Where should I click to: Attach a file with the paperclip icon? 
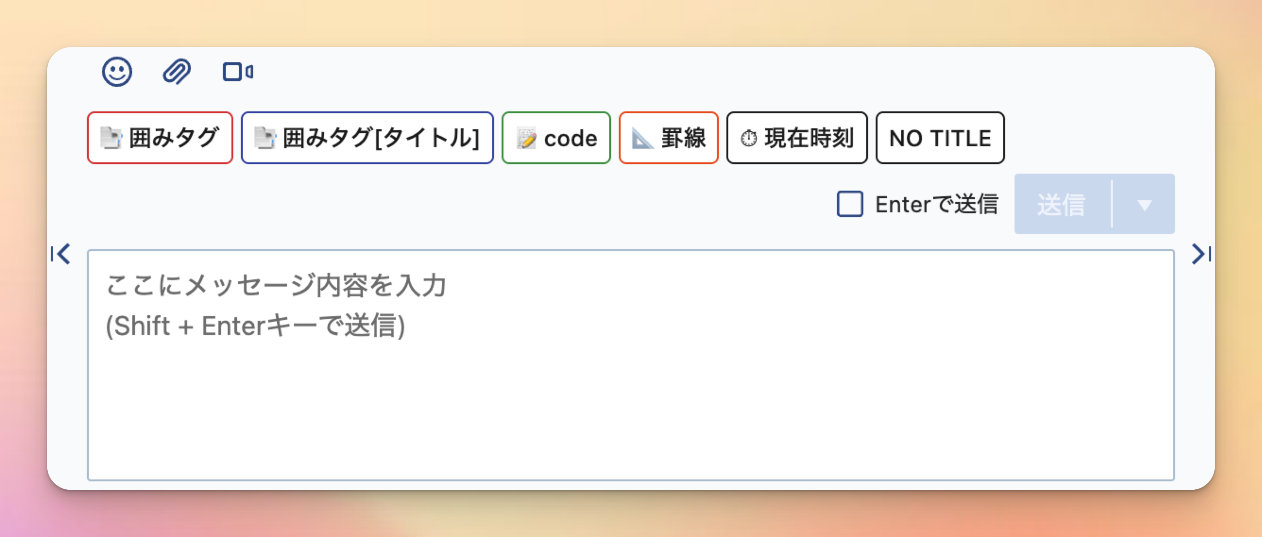[177, 72]
